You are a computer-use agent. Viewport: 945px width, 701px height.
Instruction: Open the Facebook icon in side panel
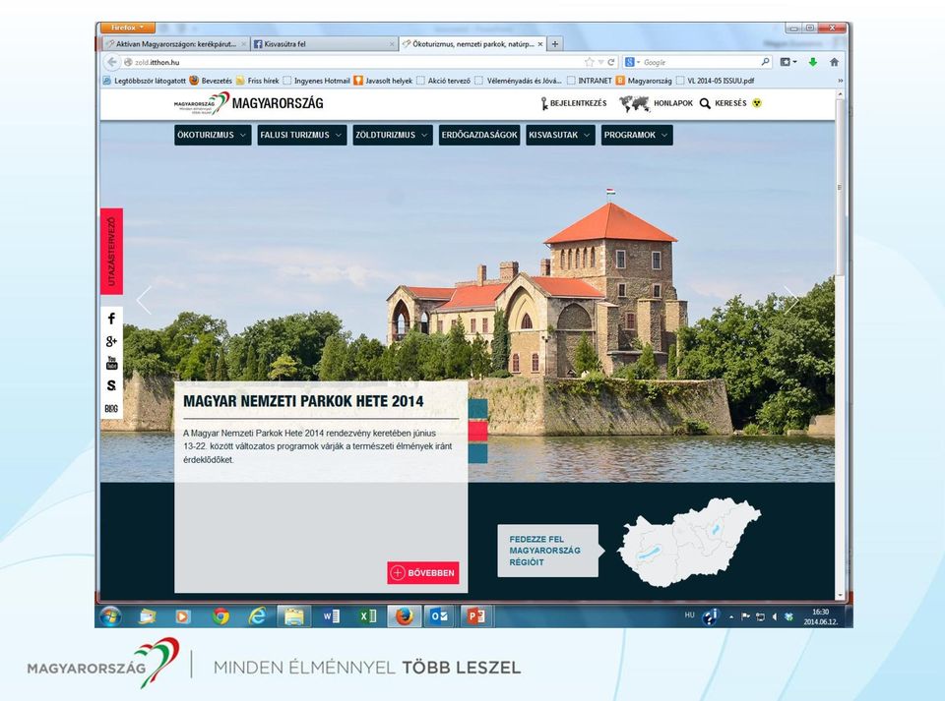coord(111,319)
